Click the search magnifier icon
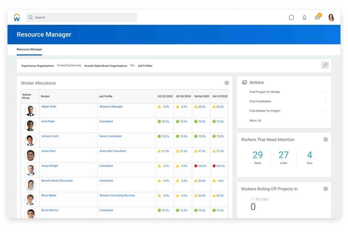 coord(30,17)
